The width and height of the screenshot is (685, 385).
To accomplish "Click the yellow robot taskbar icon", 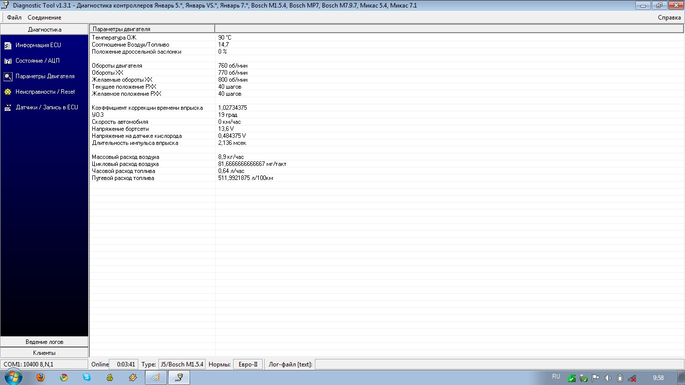I will coord(110,377).
